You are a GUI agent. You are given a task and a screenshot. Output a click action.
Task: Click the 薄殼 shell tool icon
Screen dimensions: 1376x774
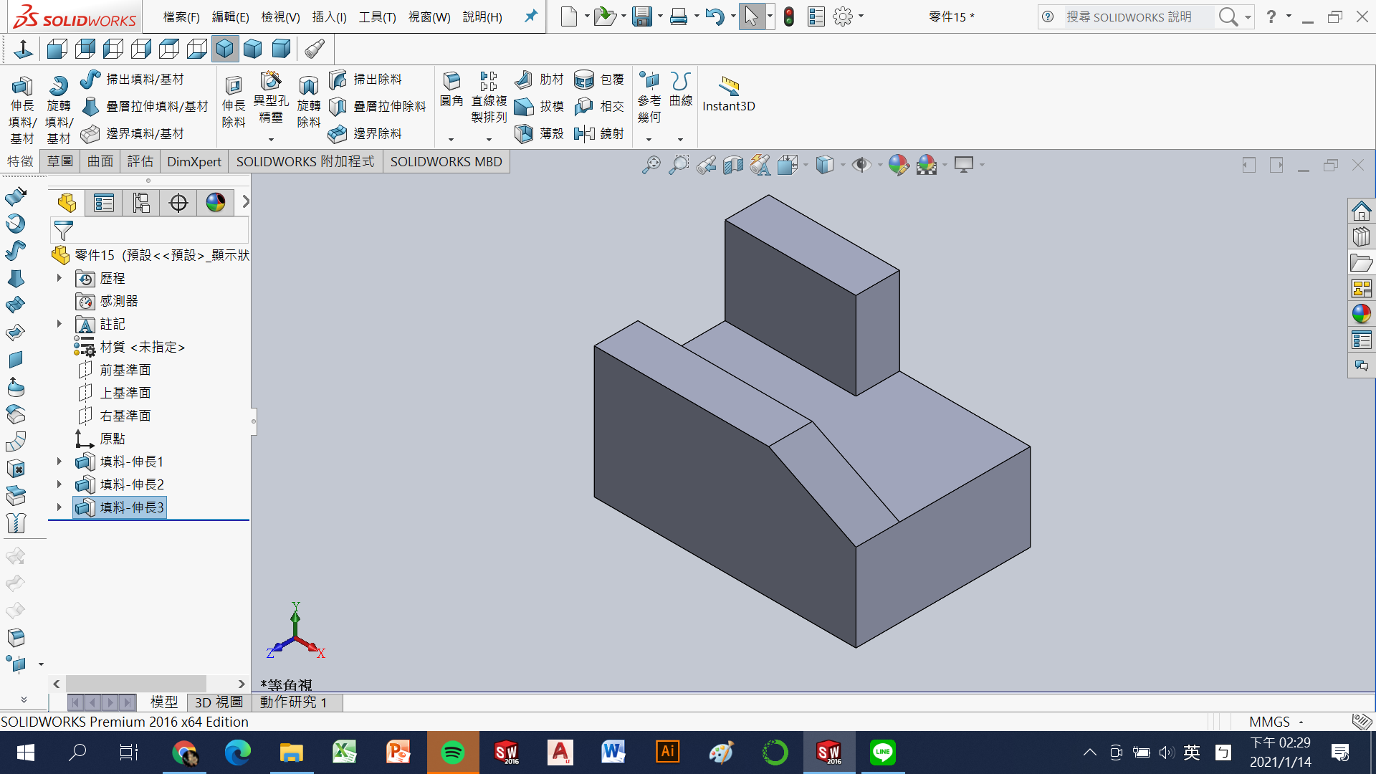tap(525, 133)
